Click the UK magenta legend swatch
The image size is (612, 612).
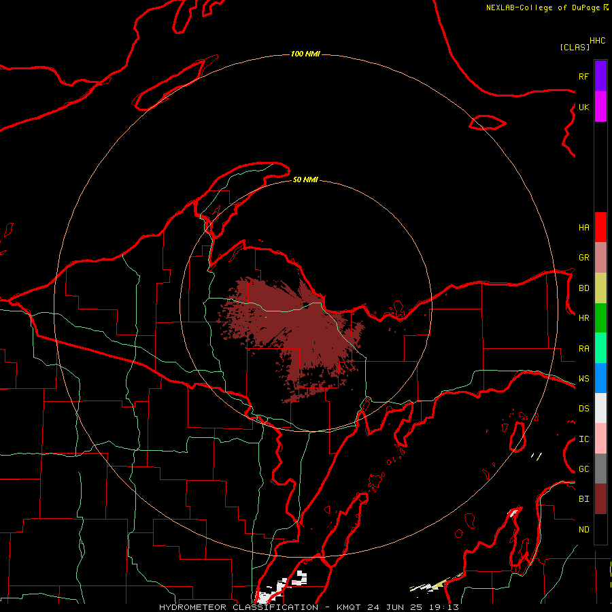click(x=600, y=107)
